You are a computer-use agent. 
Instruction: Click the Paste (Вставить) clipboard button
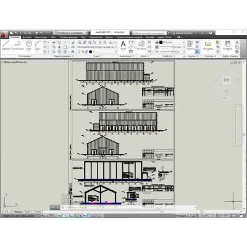tap(228, 45)
